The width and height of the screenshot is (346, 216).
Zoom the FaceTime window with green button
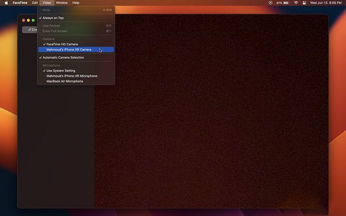(33, 20)
